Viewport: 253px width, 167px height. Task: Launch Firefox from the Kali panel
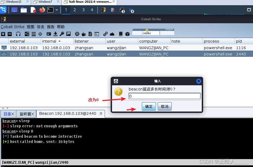(x=42, y=10)
